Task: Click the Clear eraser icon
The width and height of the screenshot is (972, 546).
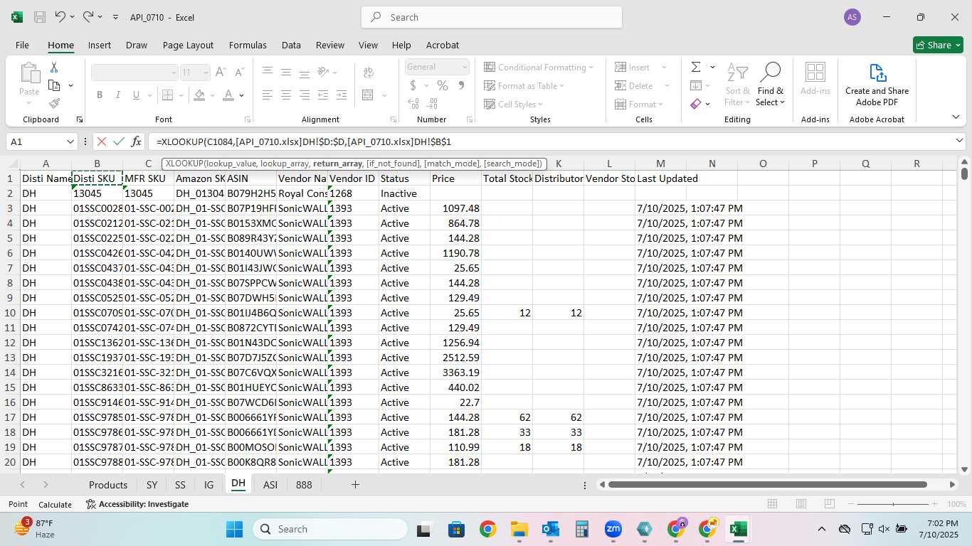Action: (695, 104)
